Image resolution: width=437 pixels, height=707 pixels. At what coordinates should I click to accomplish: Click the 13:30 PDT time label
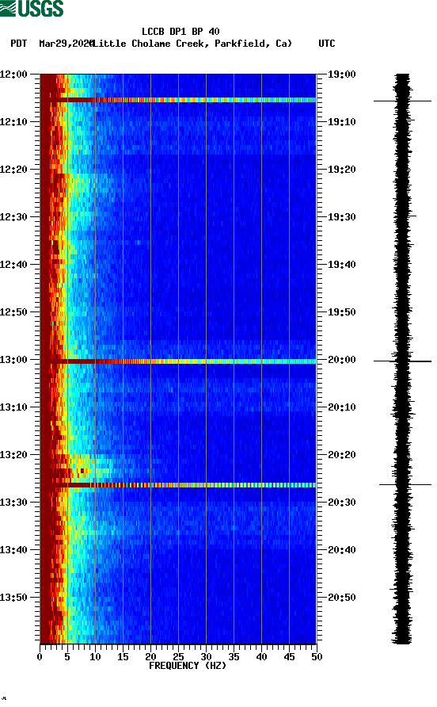click(14, 503)
